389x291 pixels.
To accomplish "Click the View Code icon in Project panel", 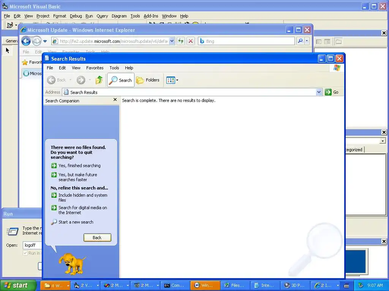I will point(319,42).
